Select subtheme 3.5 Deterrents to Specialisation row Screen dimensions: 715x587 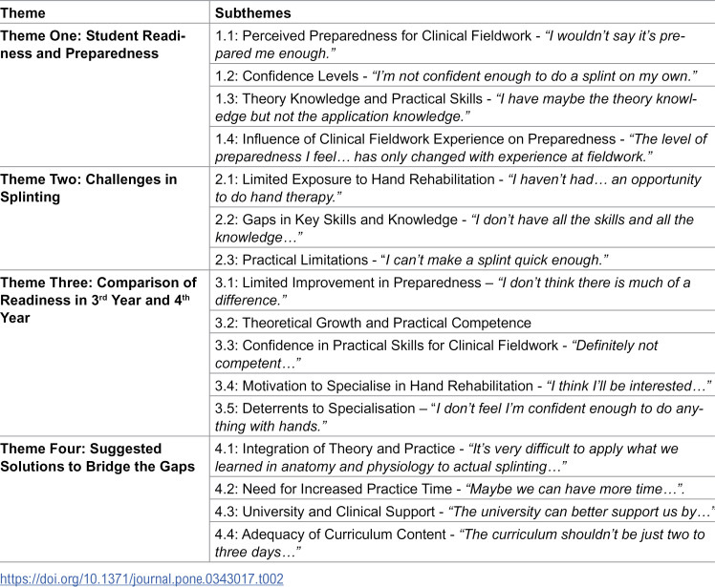pos(463,417)
